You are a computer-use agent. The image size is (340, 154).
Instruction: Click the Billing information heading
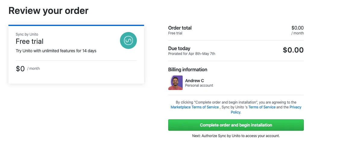pyautogui.click(x=188, y=69)
